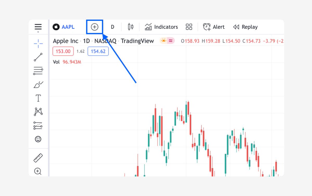Open the candlestick chart style selector
Viewport: 312px width, 196px height.
[x=131, y=27]
